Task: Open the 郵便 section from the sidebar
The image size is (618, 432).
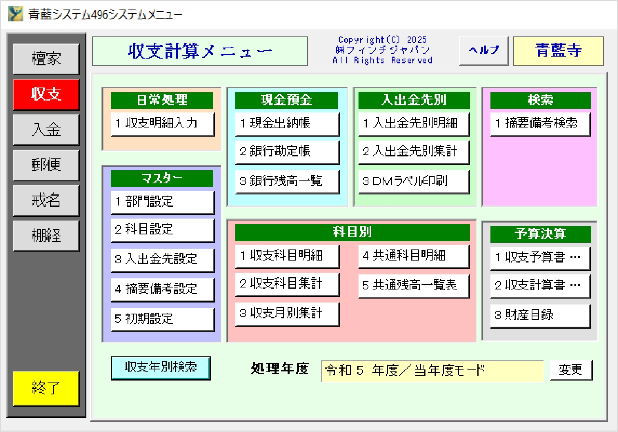Action: tap(46, 165)
